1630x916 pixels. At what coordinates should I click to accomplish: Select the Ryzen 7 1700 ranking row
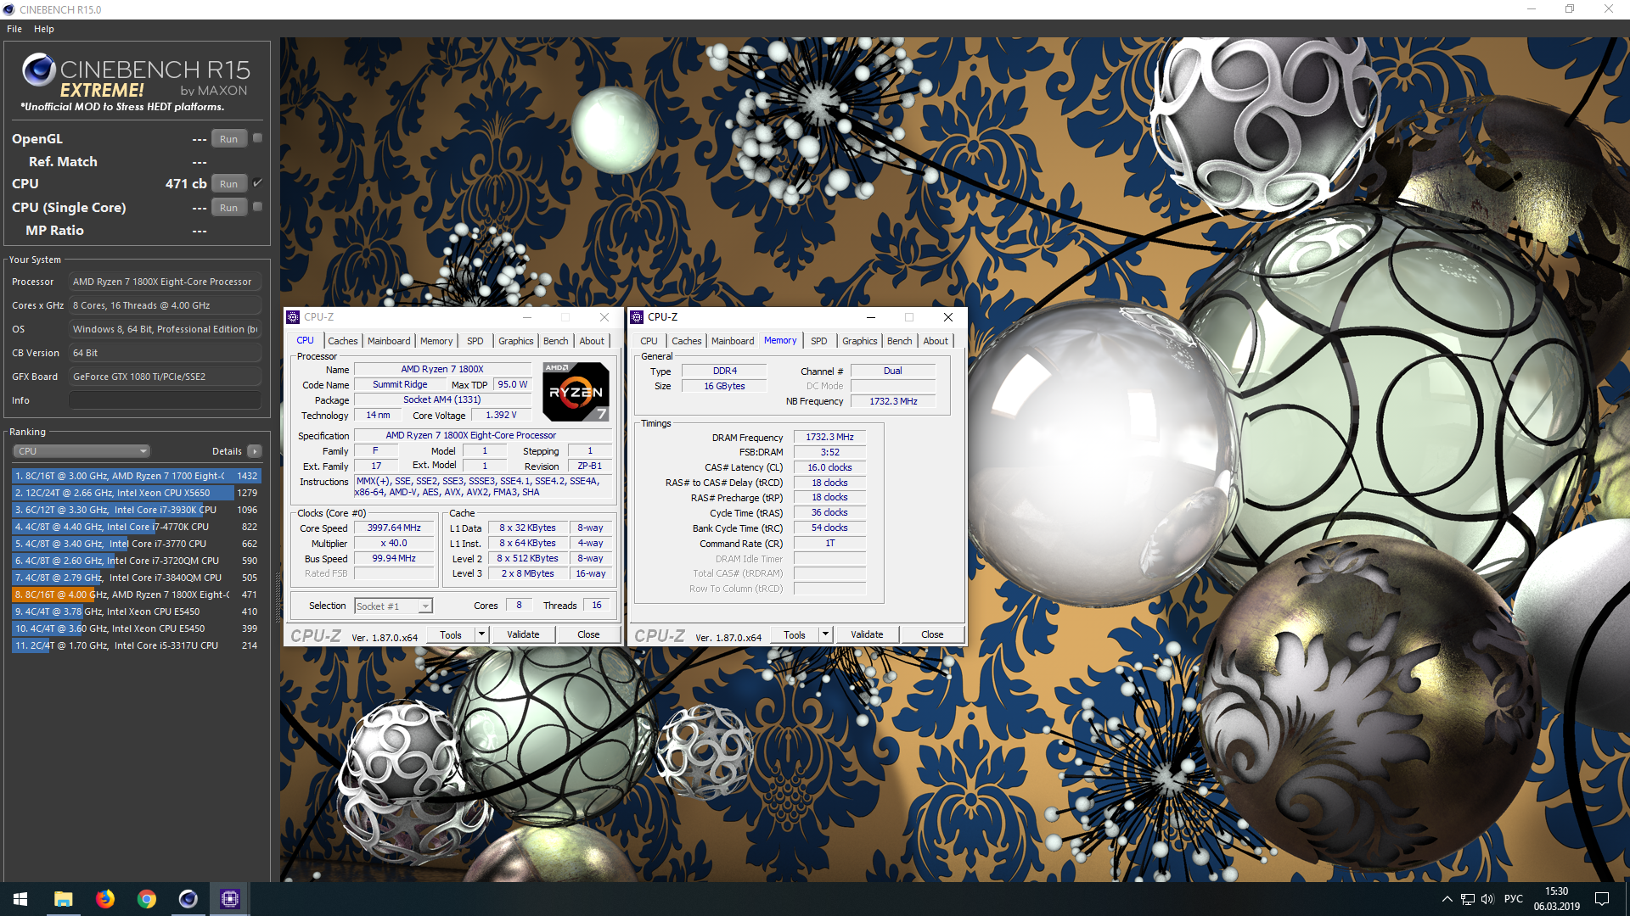click(136, 476)
